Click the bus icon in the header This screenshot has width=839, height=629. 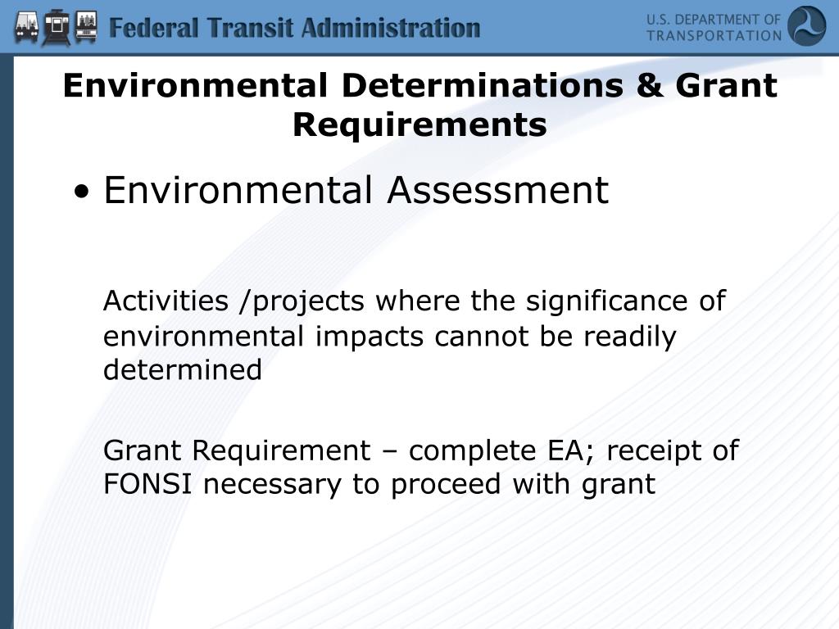tap(27, 27)
